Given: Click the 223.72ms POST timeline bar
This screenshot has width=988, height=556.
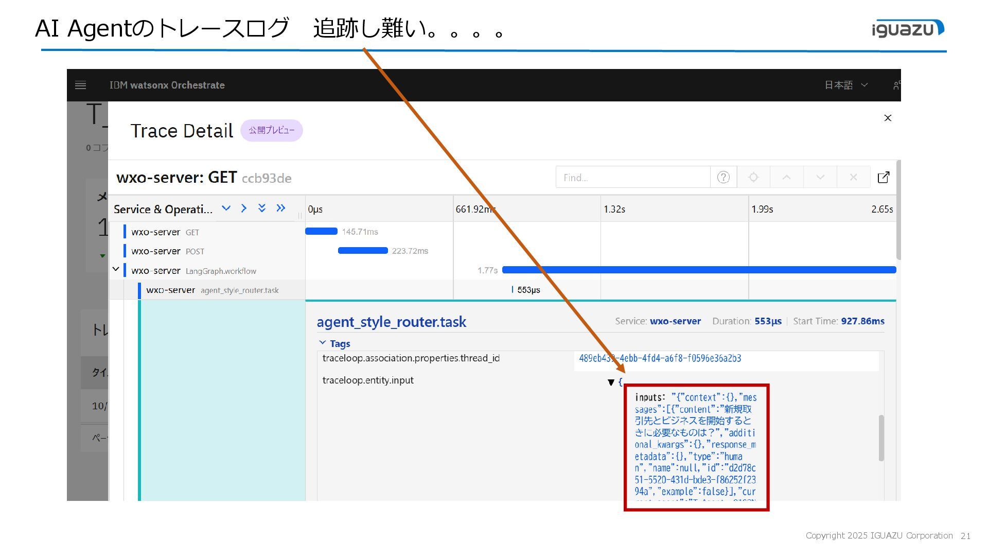Looking at the screenshot, I should point(363,251).
